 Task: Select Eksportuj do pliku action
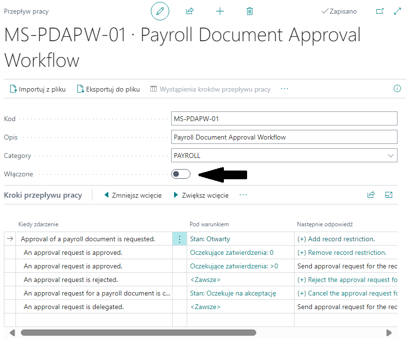tap(108, 89)
